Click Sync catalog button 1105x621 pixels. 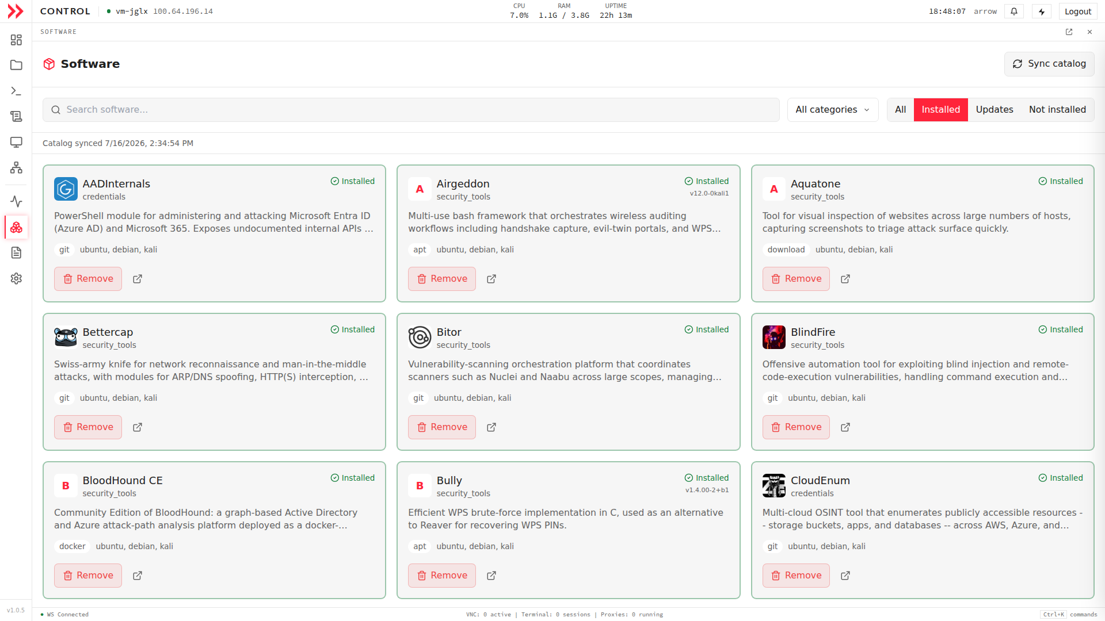(1049, 64)
